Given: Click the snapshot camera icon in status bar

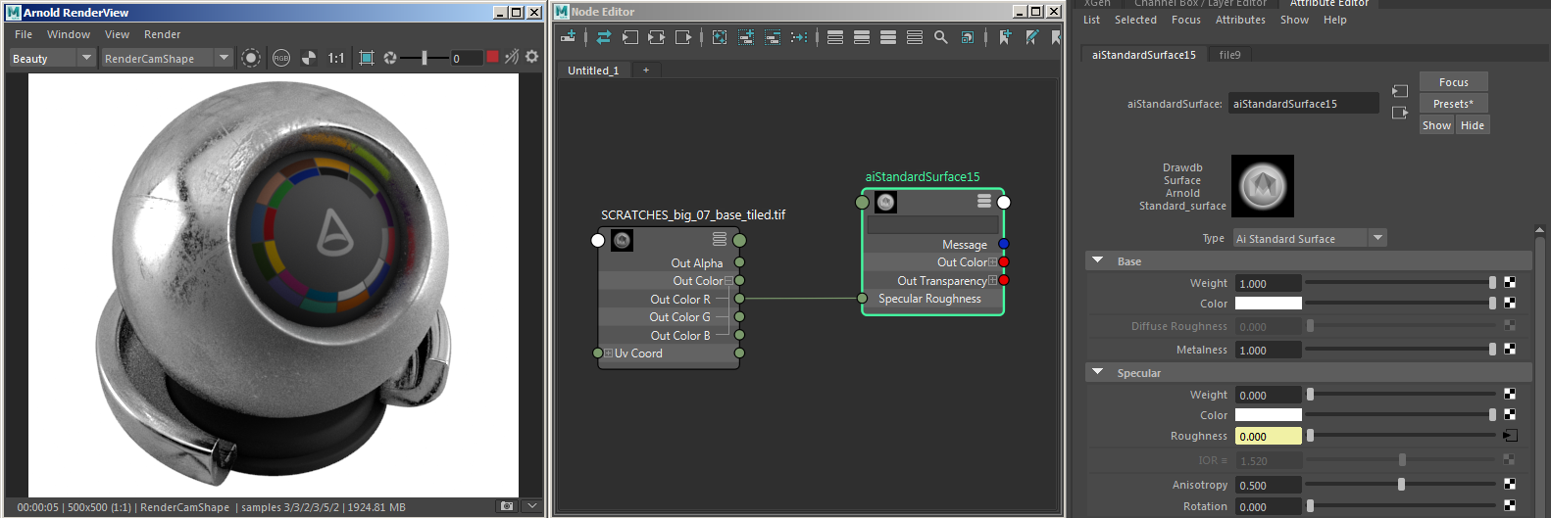Looking at the screenshot, I should tap(507, 506).
